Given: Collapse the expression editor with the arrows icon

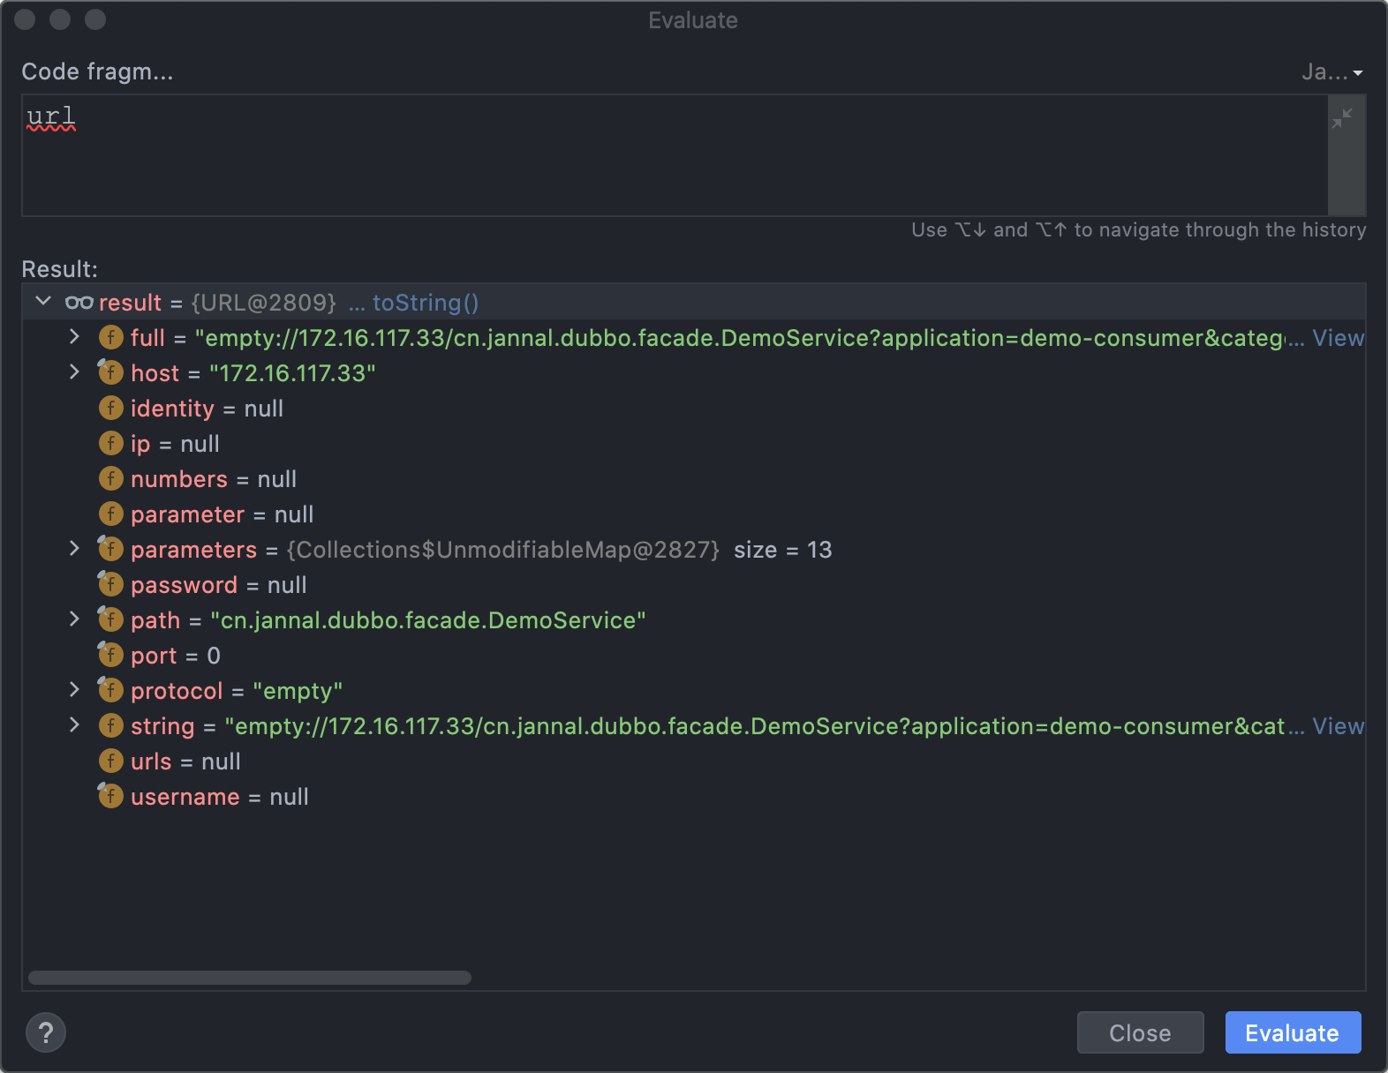Looking at the screenshot, I should (x=1342, y=117).
